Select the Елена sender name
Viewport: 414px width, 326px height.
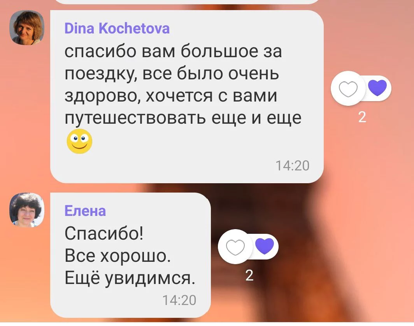pyautogui.click(x=85, y=210)
